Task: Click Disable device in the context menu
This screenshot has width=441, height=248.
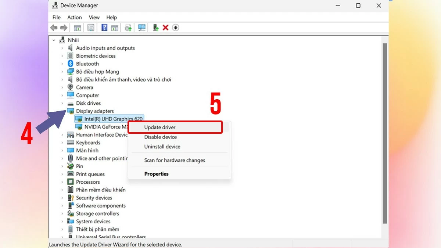Action: [x=161, y=137]
